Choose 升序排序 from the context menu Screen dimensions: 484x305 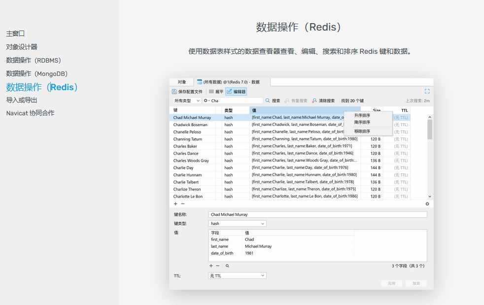(362, 115)
